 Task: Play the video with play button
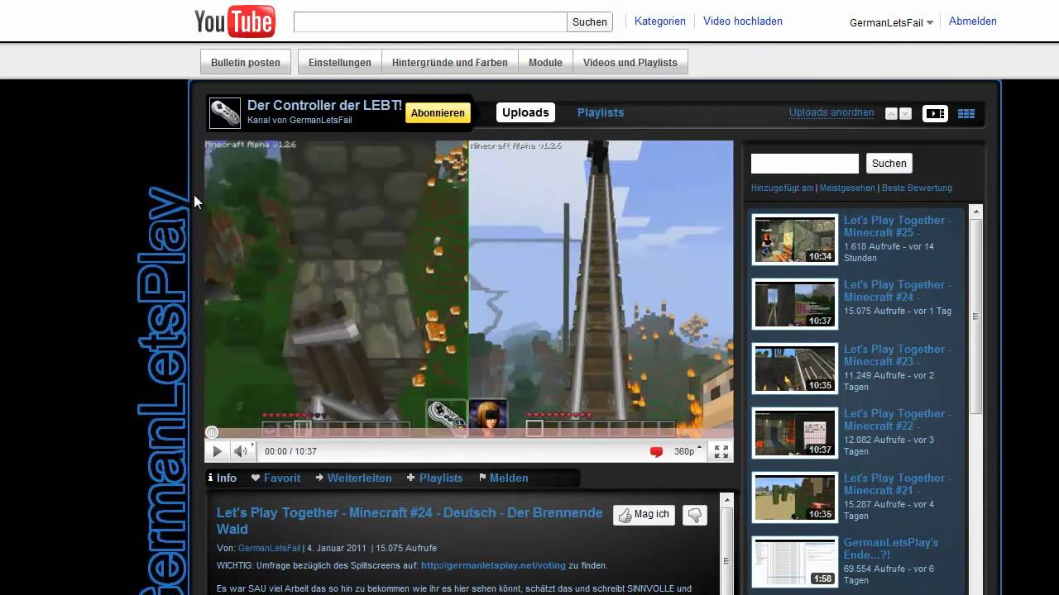point(217,451)
